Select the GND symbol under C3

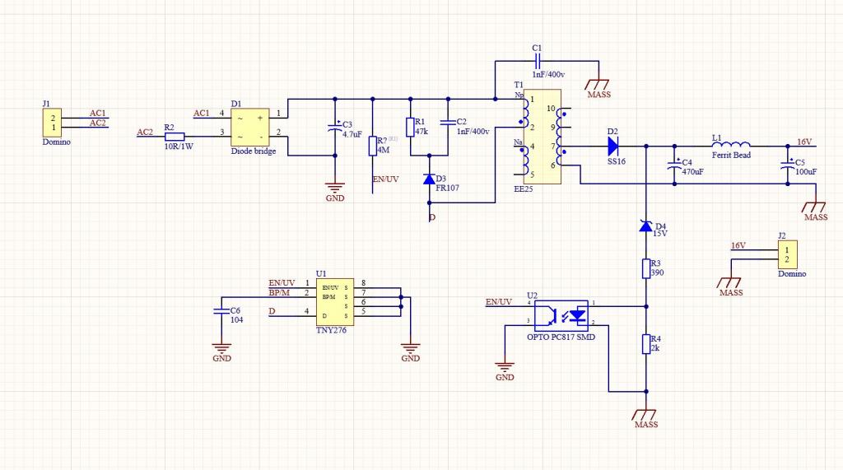(x=335, y=191)
